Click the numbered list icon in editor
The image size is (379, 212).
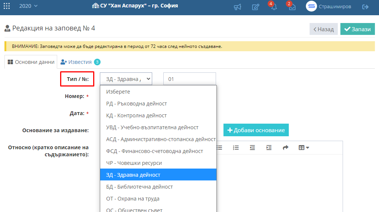pyautogui.click(x=236, y=147)
